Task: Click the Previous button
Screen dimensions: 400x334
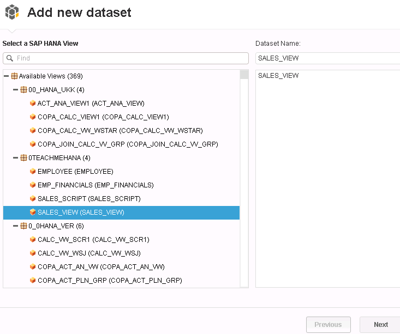Action: [x=329, y=325]
